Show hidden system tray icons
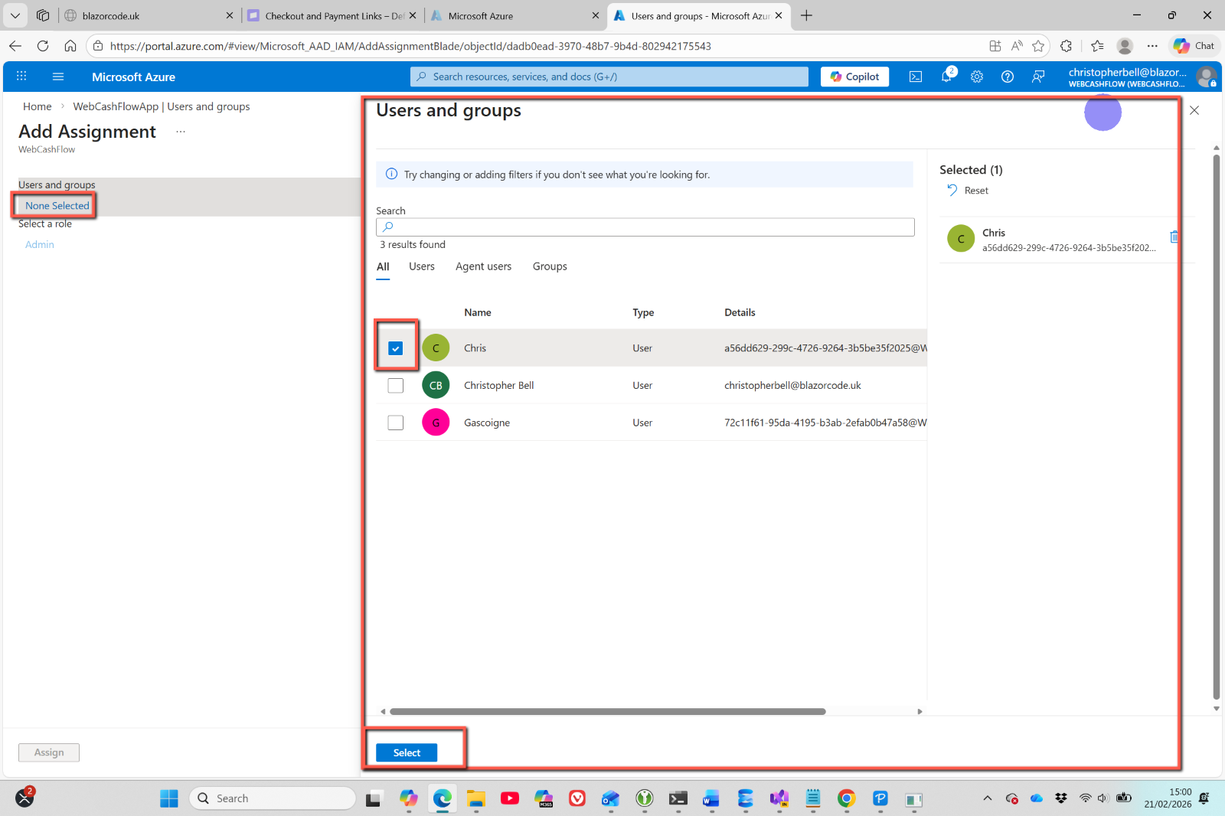1225x816 pixels. click(988, 798)
